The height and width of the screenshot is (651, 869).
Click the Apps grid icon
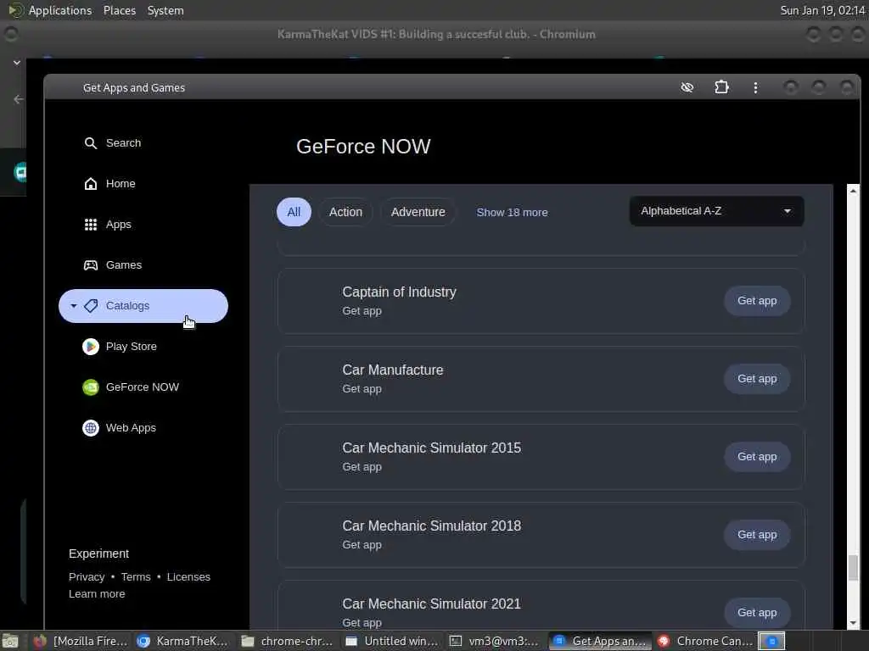point(90,224)
